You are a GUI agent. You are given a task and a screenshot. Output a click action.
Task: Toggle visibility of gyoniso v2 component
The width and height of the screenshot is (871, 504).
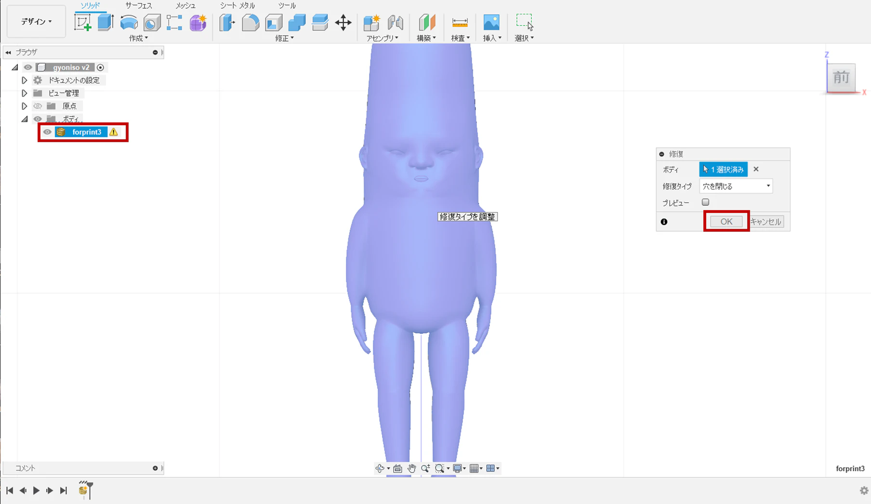point(28,67)
